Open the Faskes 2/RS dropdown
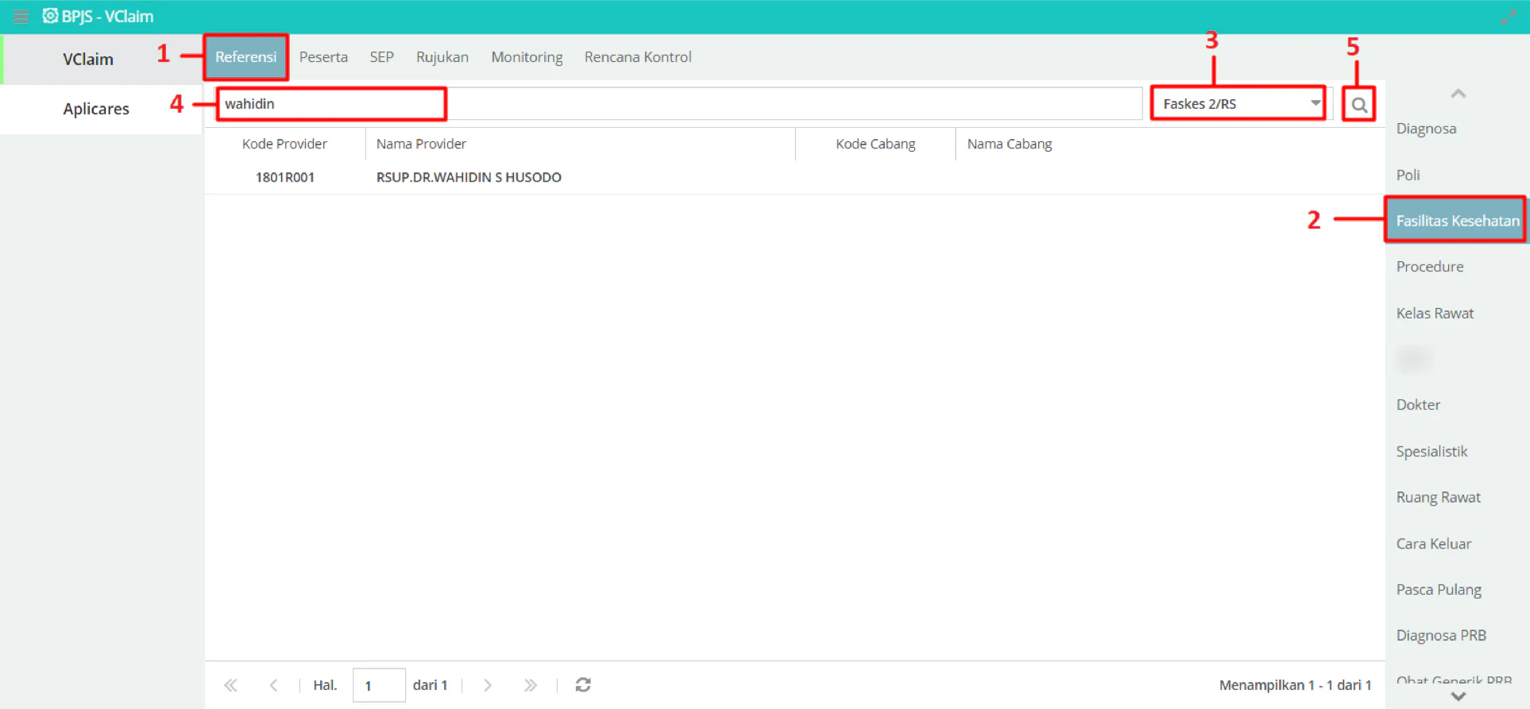 click(x=1238, y=104)
